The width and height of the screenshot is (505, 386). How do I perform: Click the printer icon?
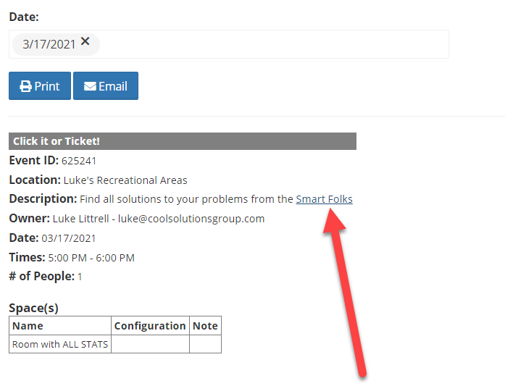pos(26,86)
